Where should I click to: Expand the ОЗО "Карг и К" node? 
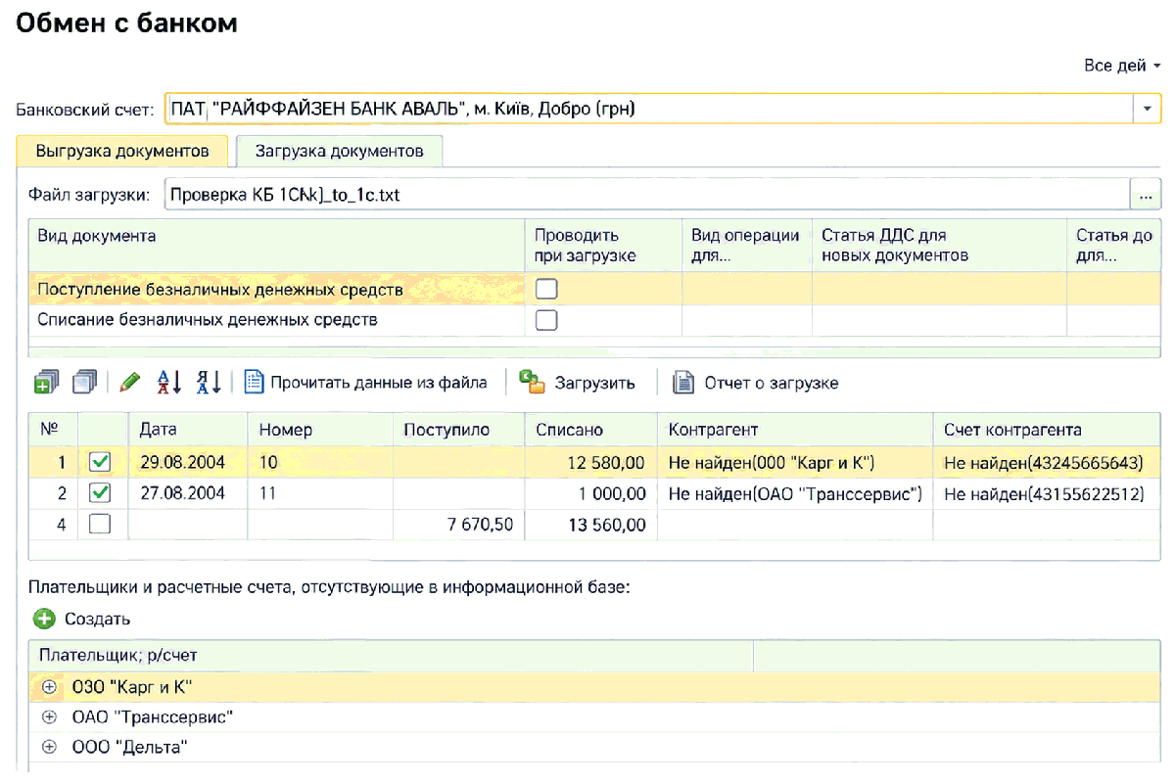click(49, 687)
